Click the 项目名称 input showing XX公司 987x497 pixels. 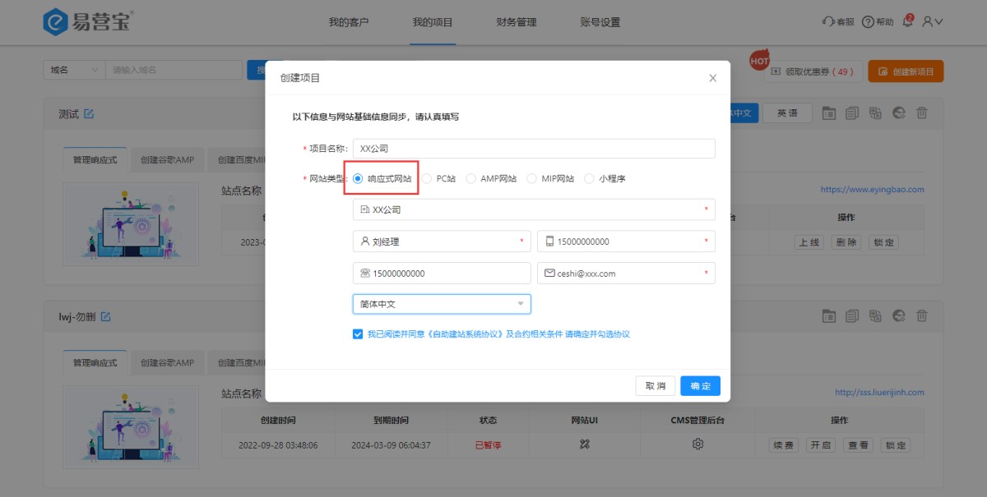point(535,149)
